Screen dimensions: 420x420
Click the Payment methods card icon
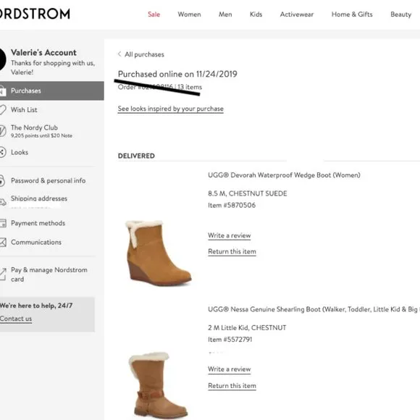point(3,223)
